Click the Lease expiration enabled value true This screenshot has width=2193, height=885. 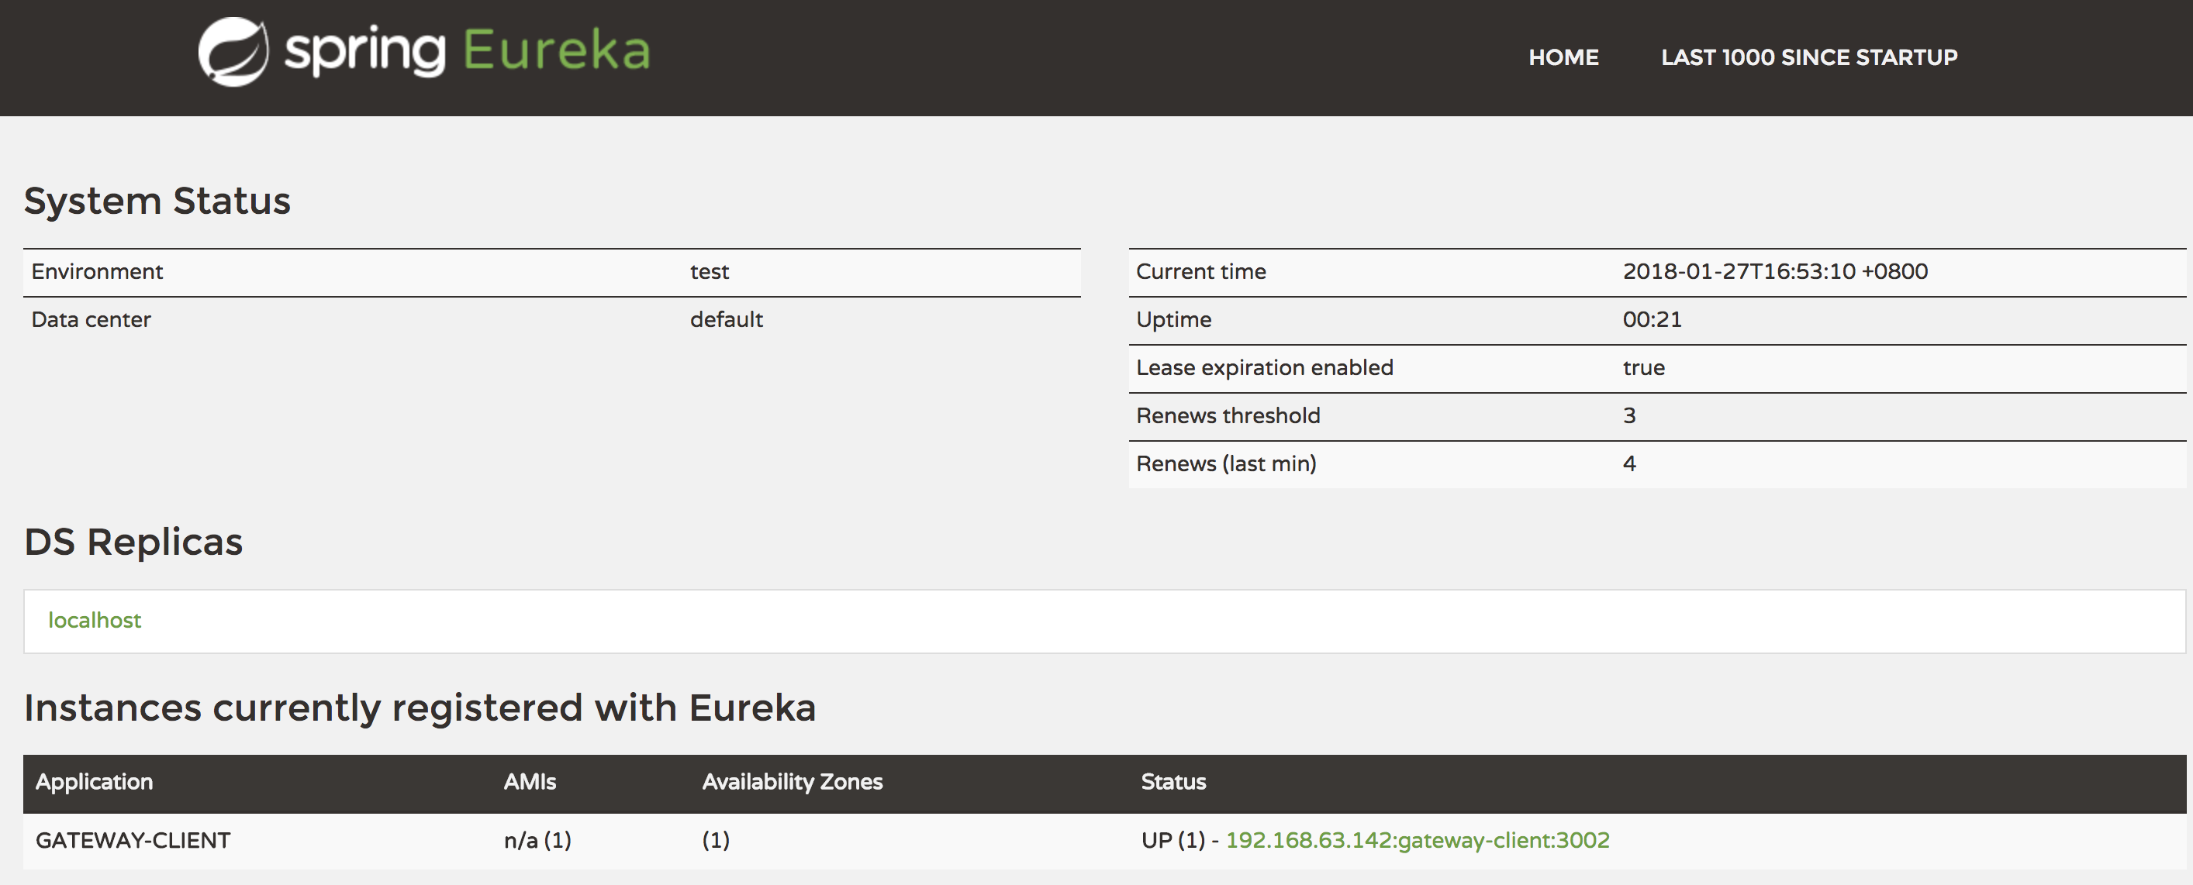coord(1643,367)
